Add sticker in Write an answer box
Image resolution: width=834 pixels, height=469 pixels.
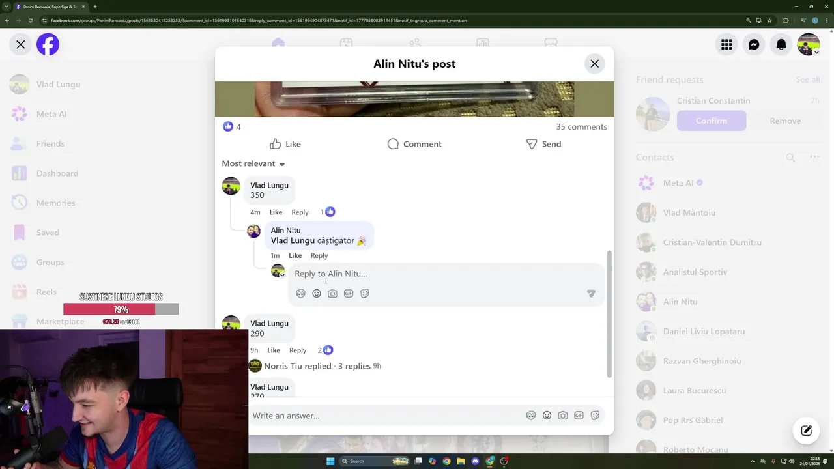(x=595, y=416)
